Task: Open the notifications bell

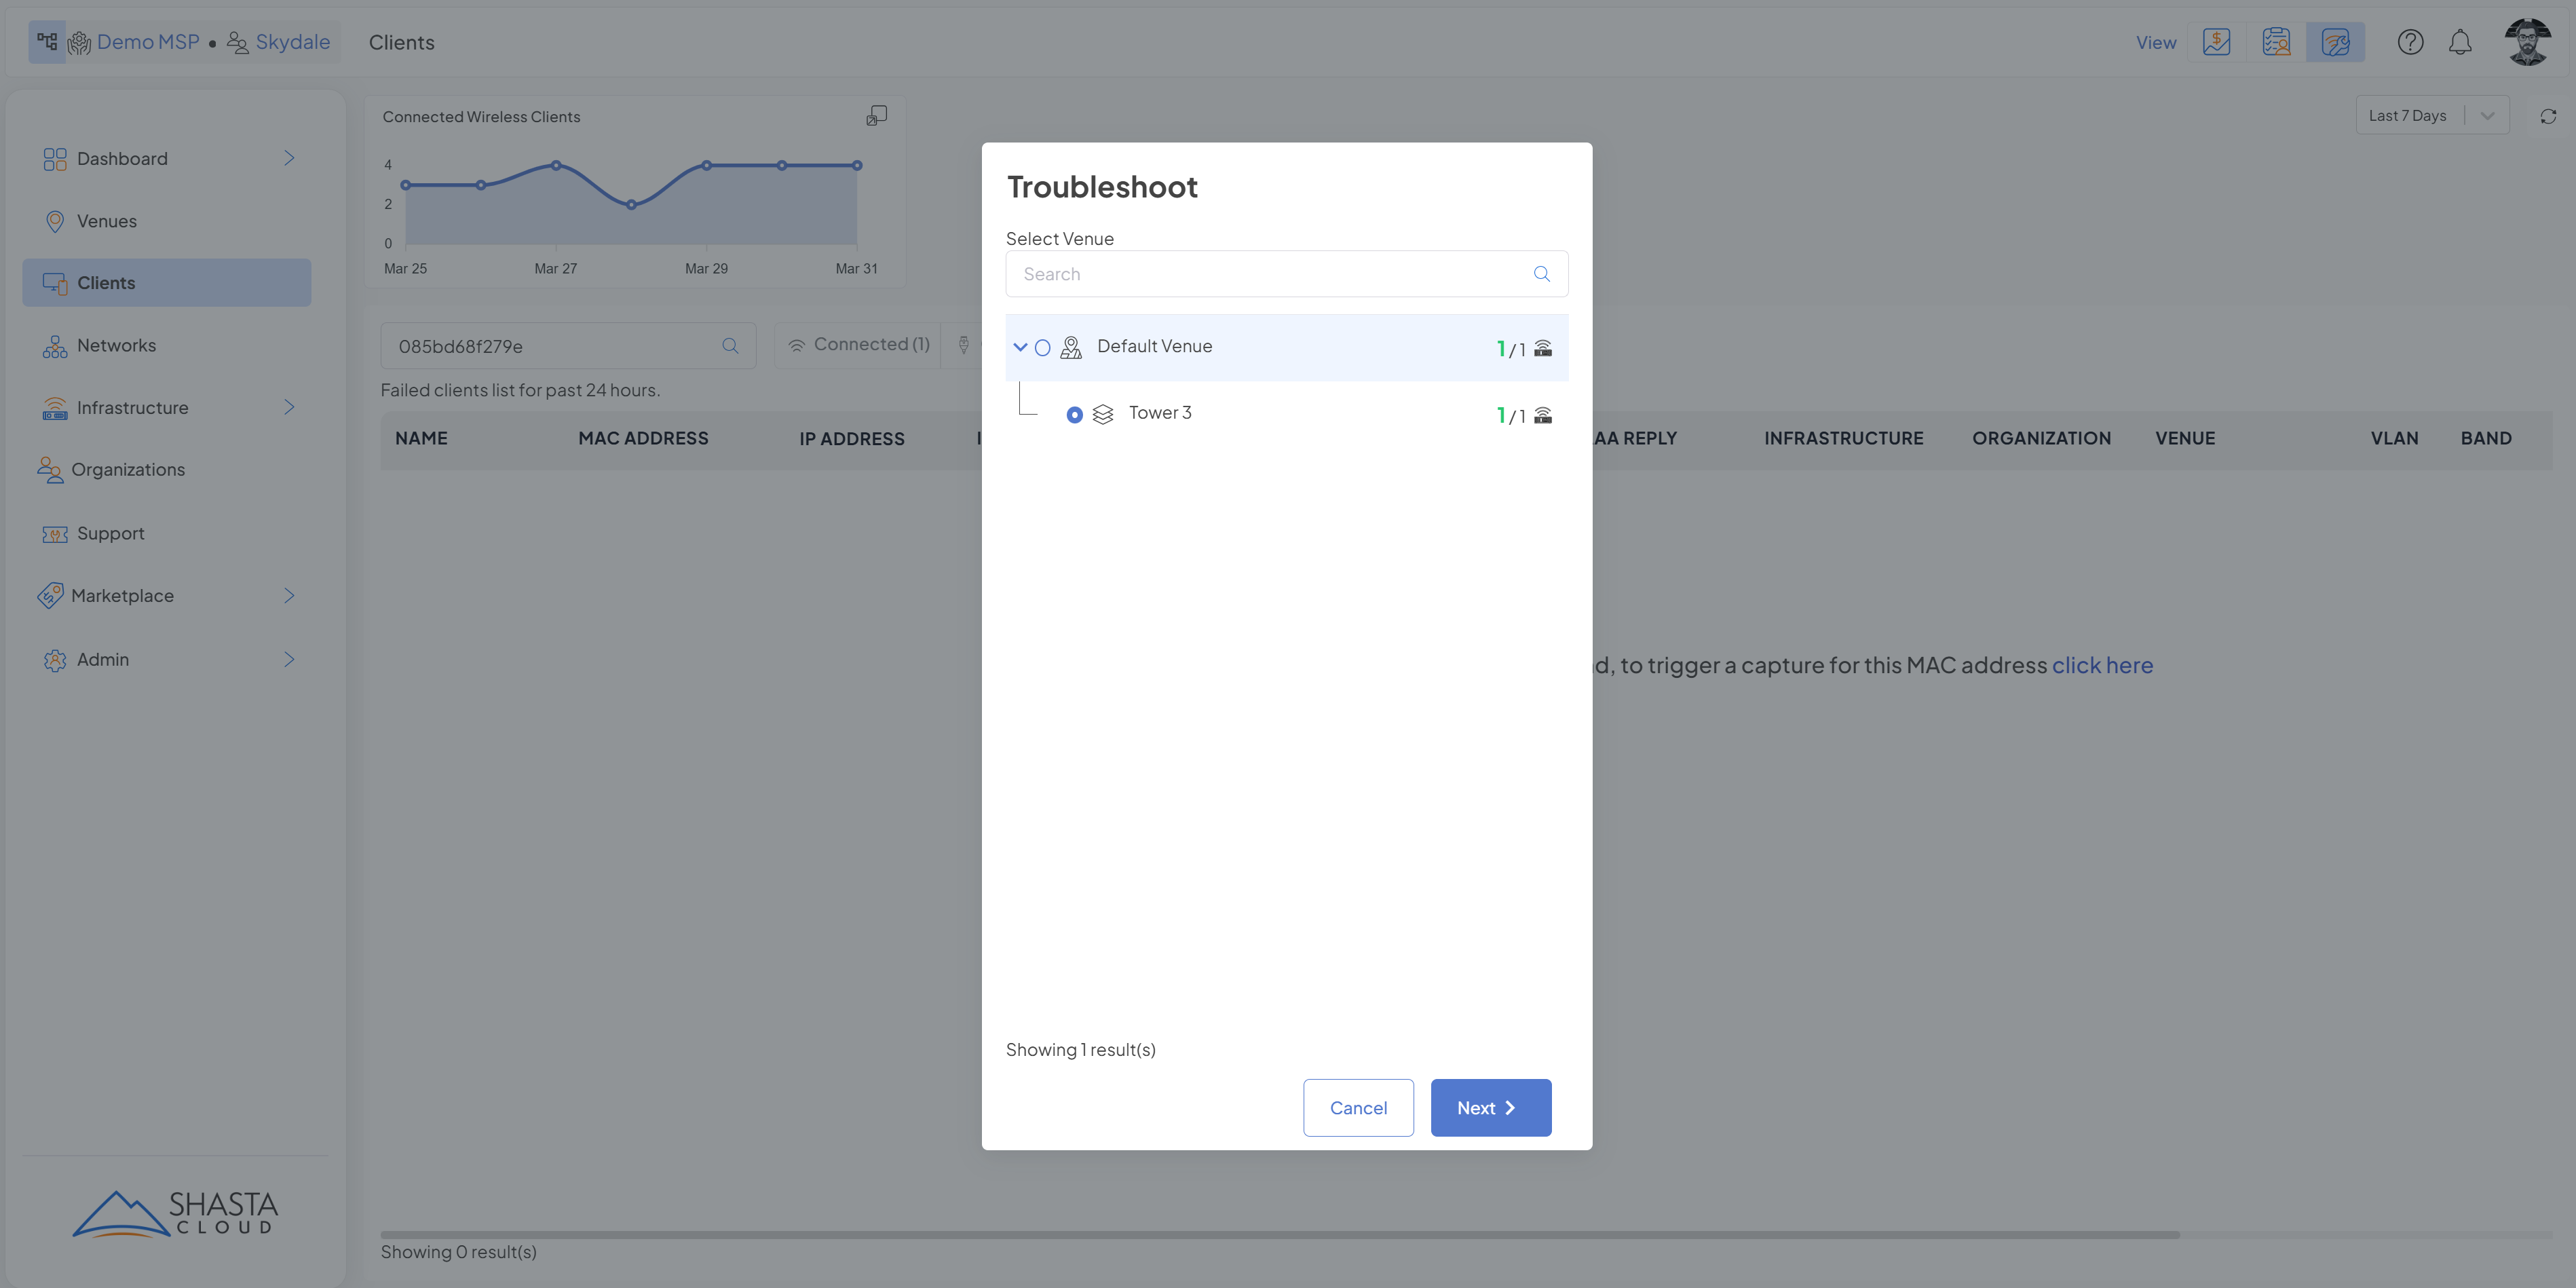Action: point(2460,42)
